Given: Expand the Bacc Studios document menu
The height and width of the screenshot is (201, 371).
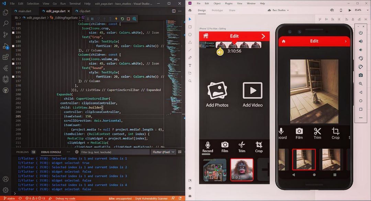Looking at the screenshot, I should pyautogui.click(x=288, y=10).
